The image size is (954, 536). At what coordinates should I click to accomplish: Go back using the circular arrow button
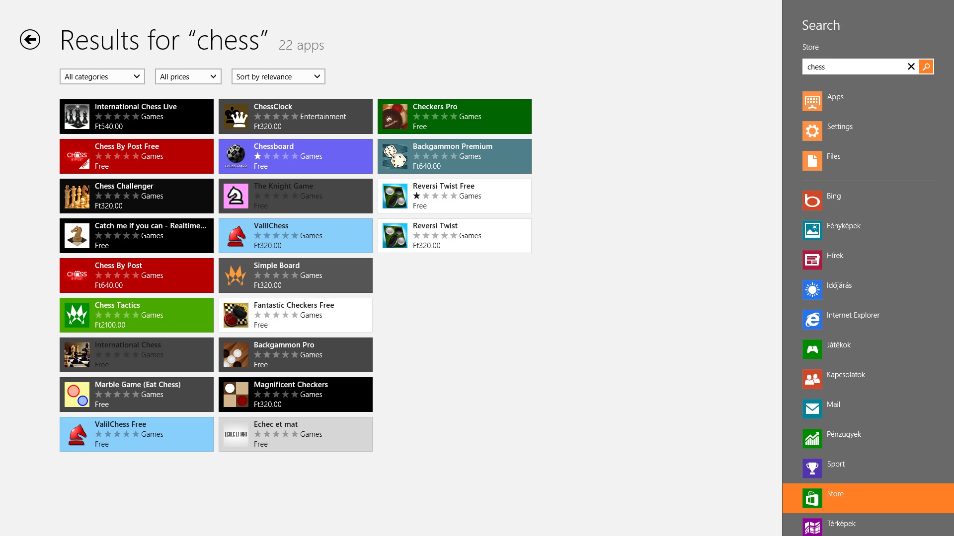[30, 40]
